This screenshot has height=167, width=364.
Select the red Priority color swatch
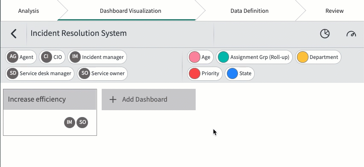pos(194,73)
